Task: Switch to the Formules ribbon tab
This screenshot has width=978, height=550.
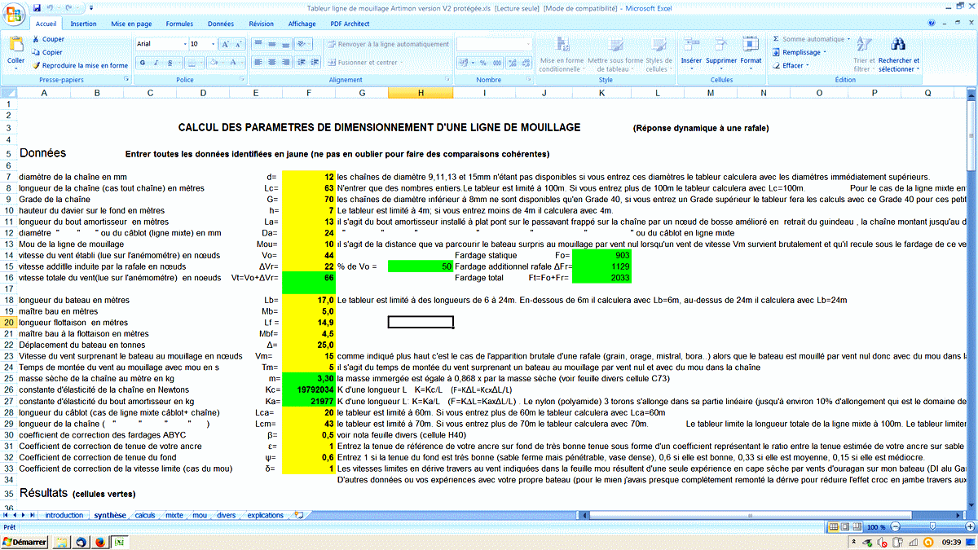Action: coord(180,24)
